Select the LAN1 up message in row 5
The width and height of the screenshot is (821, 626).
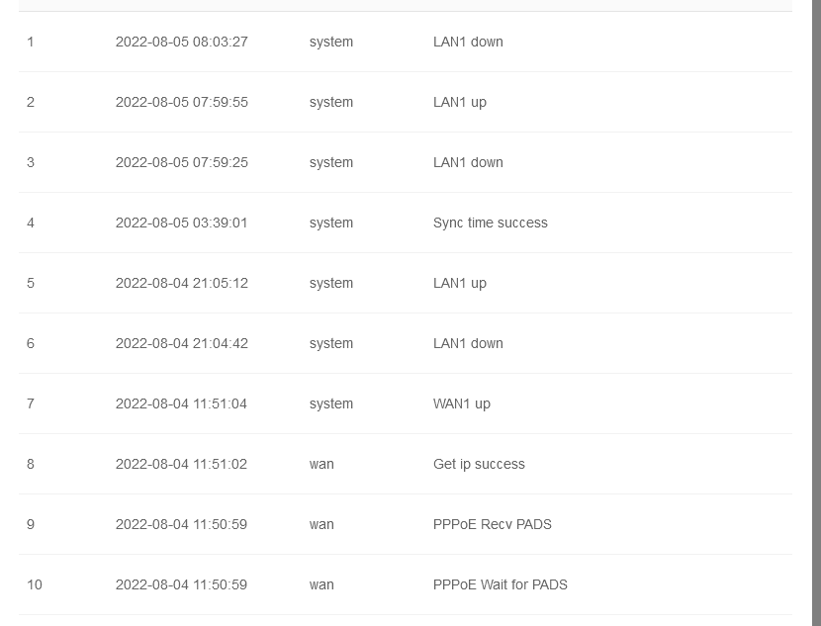click(x=459, y=283)
